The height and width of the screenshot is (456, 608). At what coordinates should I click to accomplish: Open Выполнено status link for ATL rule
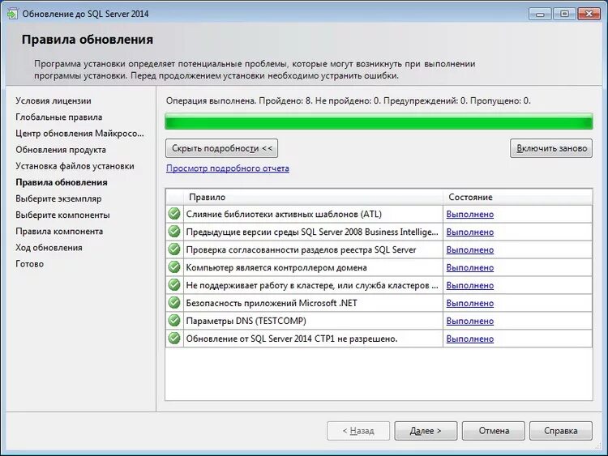(x=470, y=215)
